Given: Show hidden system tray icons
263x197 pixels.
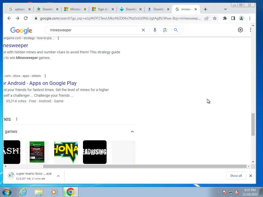Looking at the screenshot, I should tap(218, 192).
